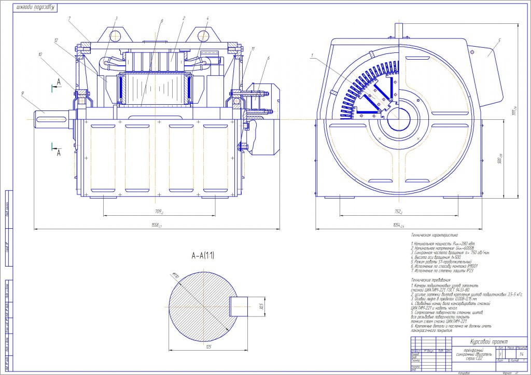The height and width of the screenshot is (375, 531).
Task: Select part callout number 7
Action: (x=69, y=18)
